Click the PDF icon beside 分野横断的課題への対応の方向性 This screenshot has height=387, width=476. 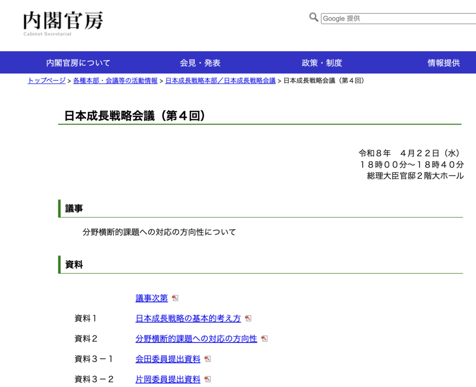[x=264, y=339]
